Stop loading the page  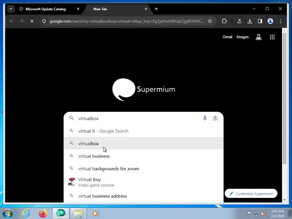tap(32, 21)
